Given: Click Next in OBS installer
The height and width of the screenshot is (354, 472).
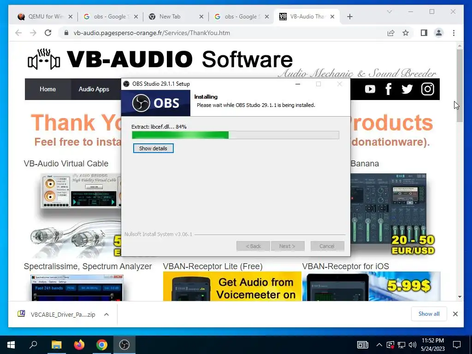Looking at the screenshot, I should (x=287, y=246).
